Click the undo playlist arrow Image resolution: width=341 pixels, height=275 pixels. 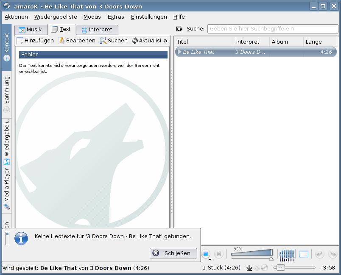(319, 254)
